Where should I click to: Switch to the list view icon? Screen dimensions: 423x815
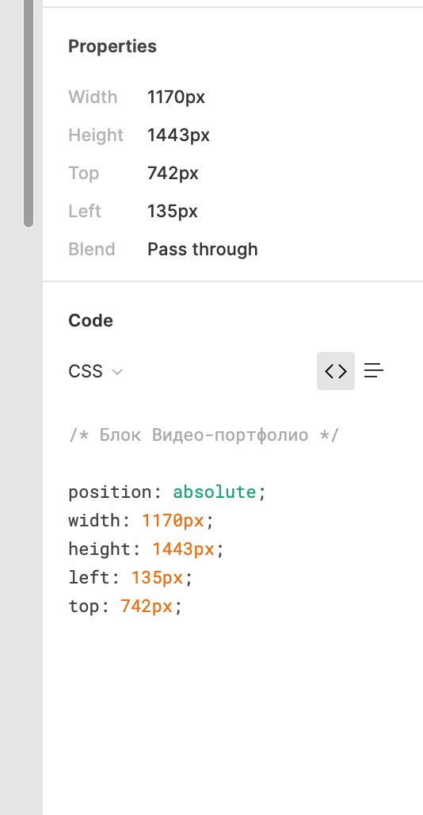tap(374, 371)
